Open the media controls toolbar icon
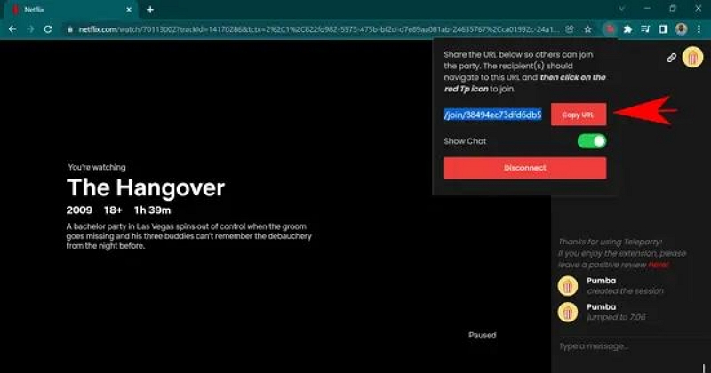This screenshot has height=373, width=711. 646,28
